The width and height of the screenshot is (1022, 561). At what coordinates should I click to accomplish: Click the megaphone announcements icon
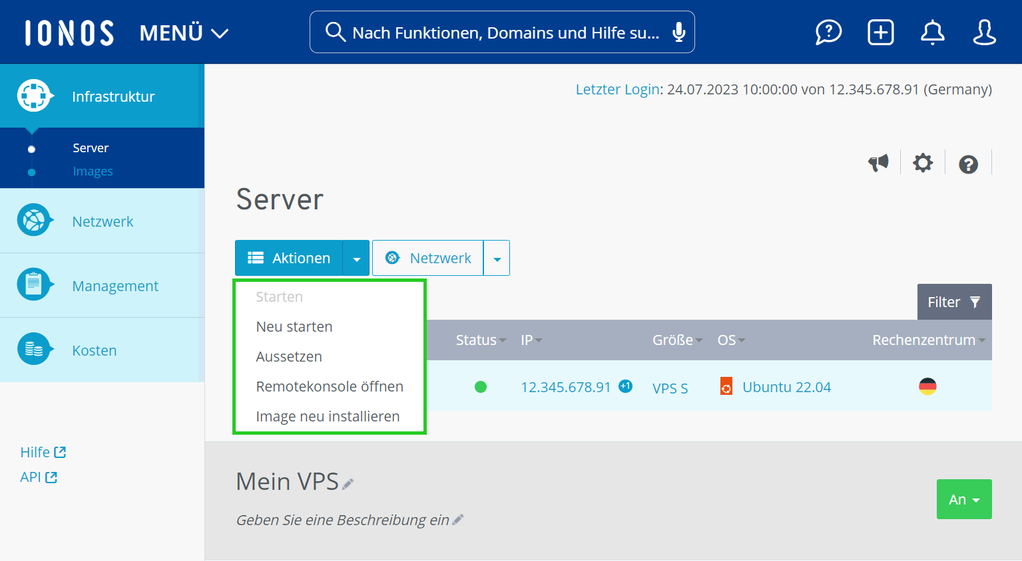coord(878,162)
